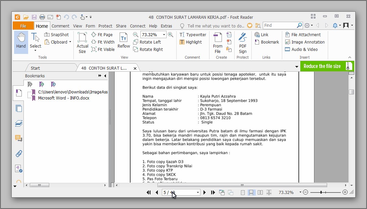This screenshot has width=367, height=209.
Task: Open the tab list dropdown arrow
Action: [x=297, y=67]
